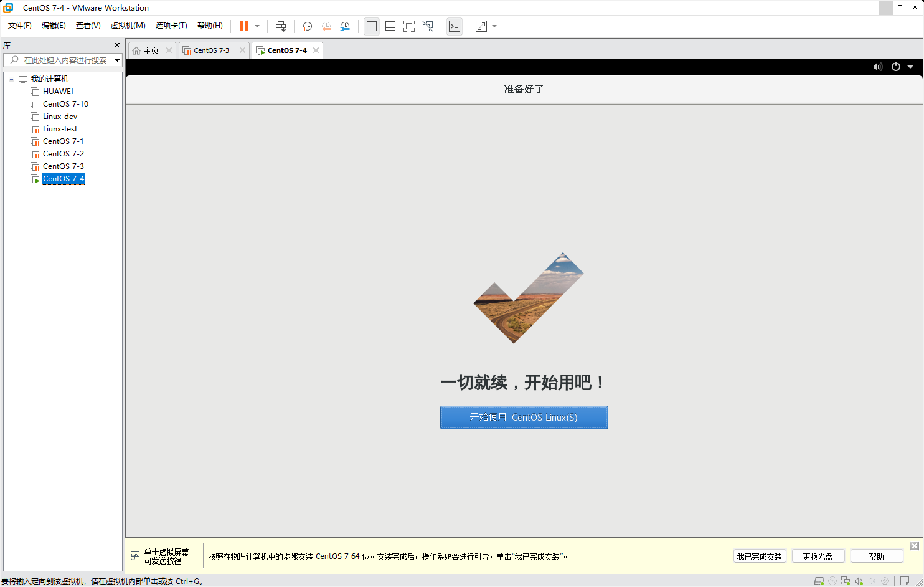This screenshot has width=924, height=587.
Task: Select the Linux-dev virtual machine
Action: point(60,117)
